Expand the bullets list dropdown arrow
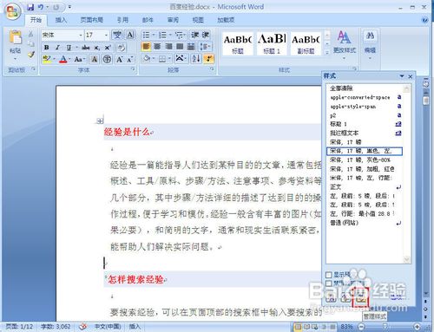The image size is (434, 332). 154,36
